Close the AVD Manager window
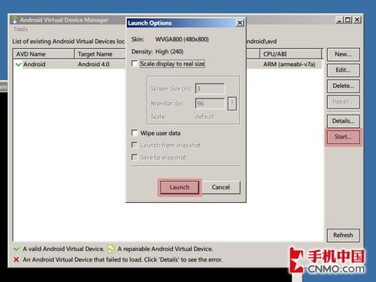 click(x=357, y=20)
